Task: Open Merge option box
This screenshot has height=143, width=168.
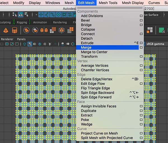Action: click(141, 47)
